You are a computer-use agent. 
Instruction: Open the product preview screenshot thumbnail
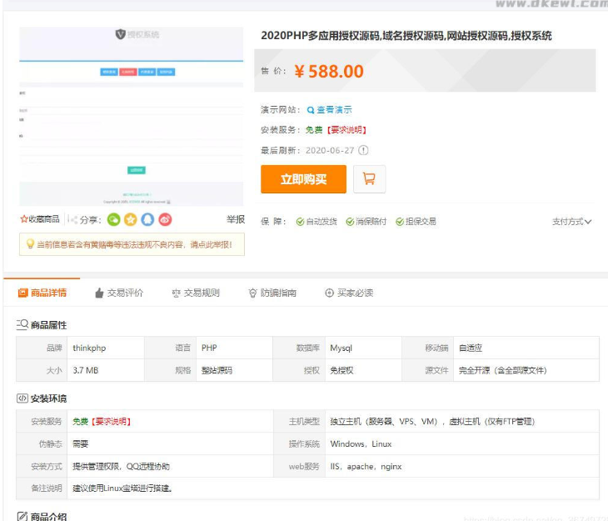click(x=132, y=116)
